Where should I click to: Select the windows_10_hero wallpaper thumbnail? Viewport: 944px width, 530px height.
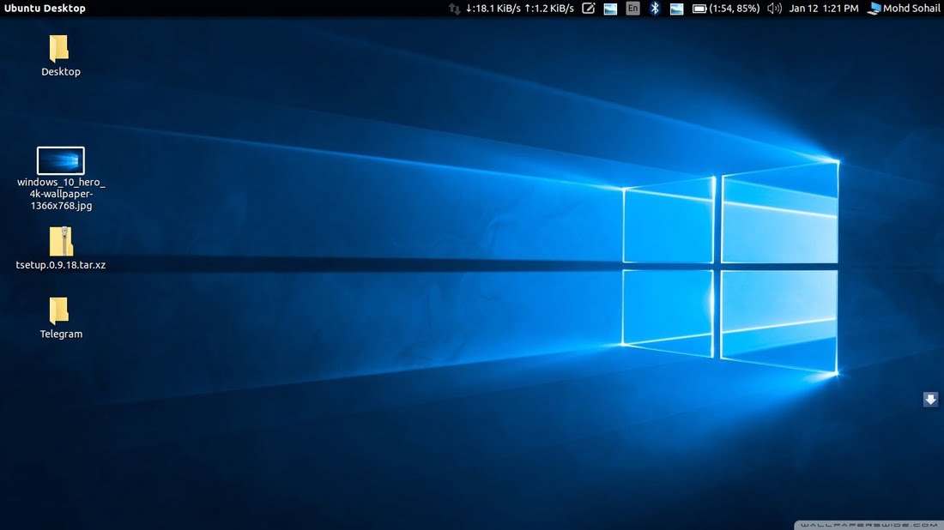click(x=59, y=160)
